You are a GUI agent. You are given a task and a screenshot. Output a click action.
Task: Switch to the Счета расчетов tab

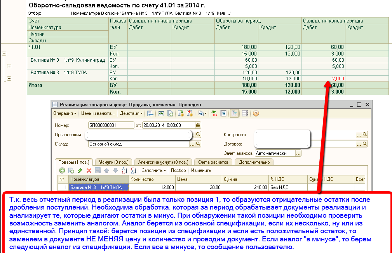pyautogui.click(x=213, y=162)
